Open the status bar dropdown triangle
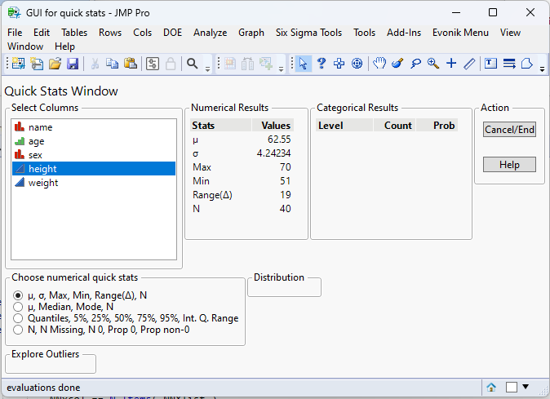550x399 pixels. point(526,387)
